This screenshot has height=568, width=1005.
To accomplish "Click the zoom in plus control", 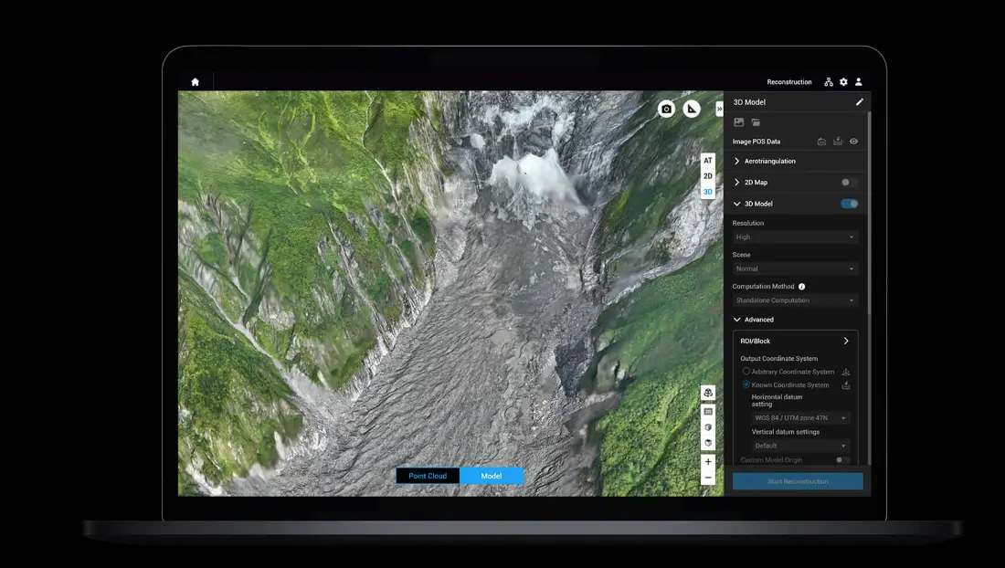I will (708, 461).
